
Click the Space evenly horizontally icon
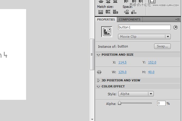pyautogui.click(x=134, y=12)
